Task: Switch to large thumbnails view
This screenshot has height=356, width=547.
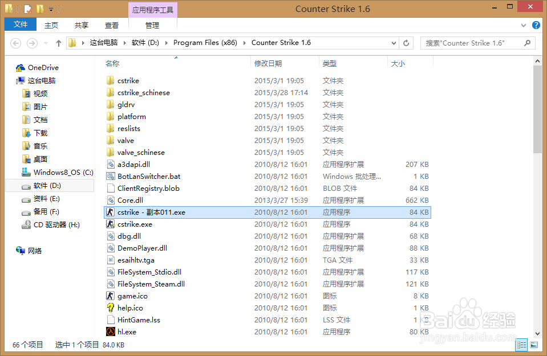Action: click(535, 345)
